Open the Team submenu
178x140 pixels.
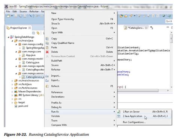point(81,120)
